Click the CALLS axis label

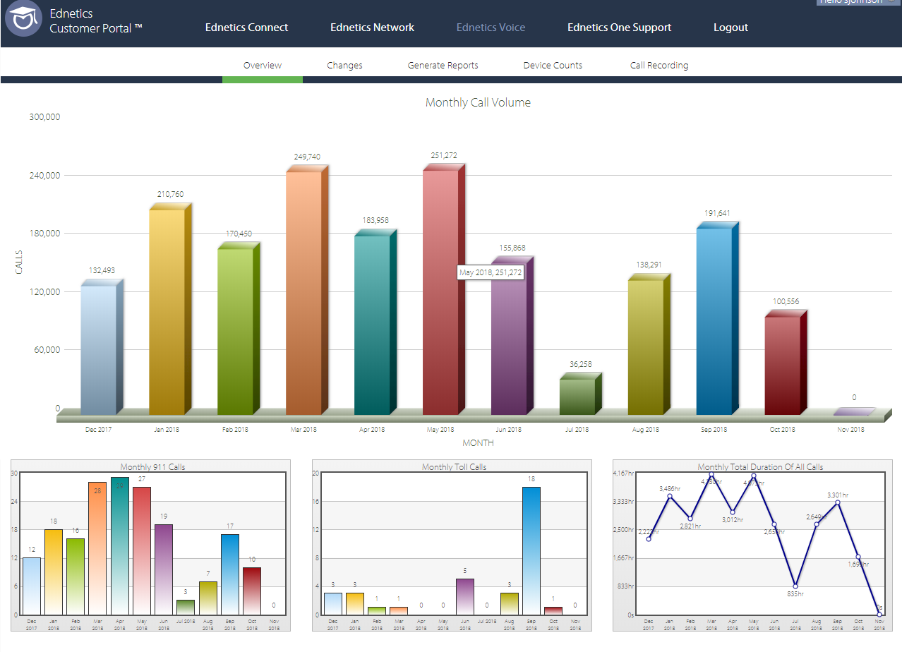pos(19,262)
